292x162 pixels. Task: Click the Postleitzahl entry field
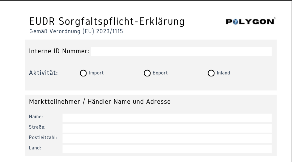tap(167, 139)
